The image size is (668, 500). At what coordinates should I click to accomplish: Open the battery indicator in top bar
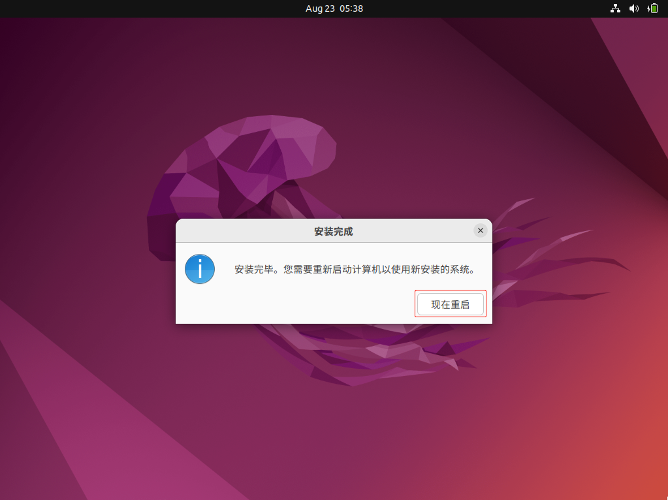tap(653, 8)
